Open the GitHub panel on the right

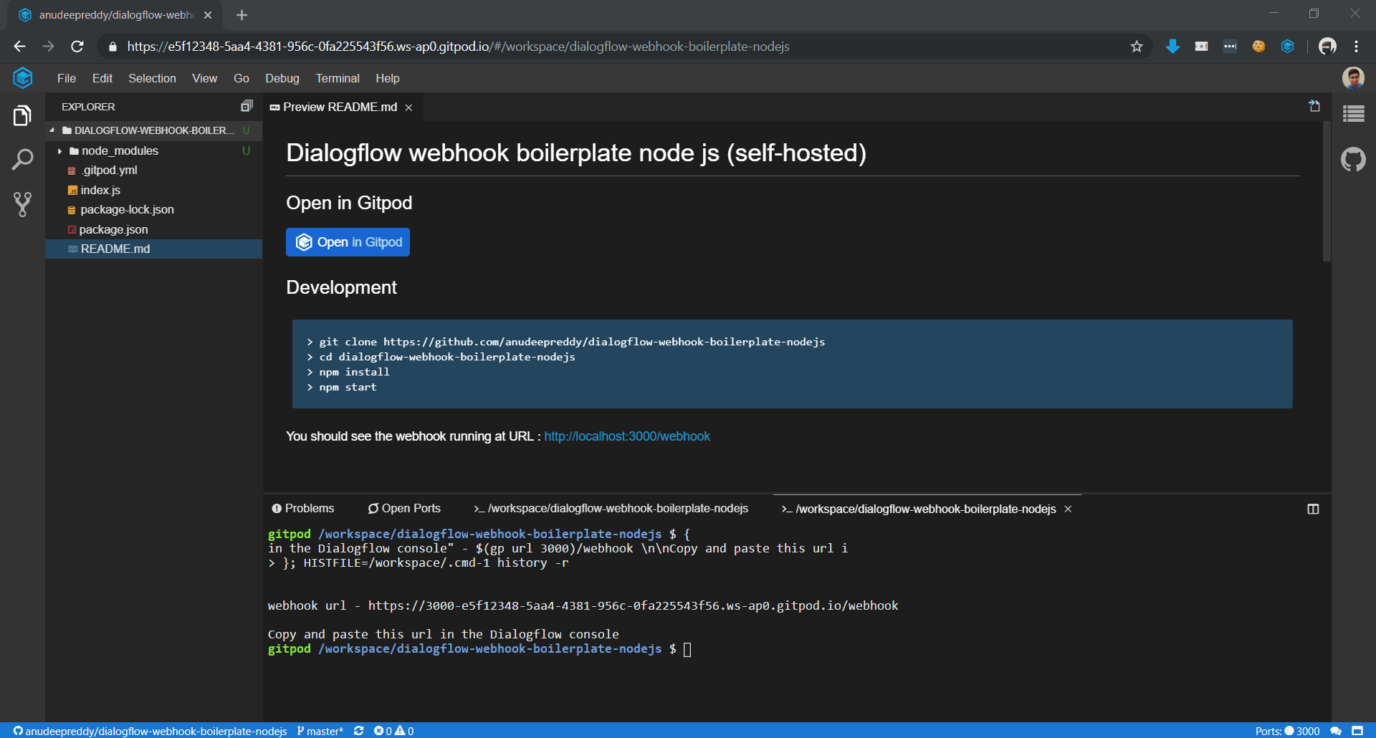[x=1353, y=159]
